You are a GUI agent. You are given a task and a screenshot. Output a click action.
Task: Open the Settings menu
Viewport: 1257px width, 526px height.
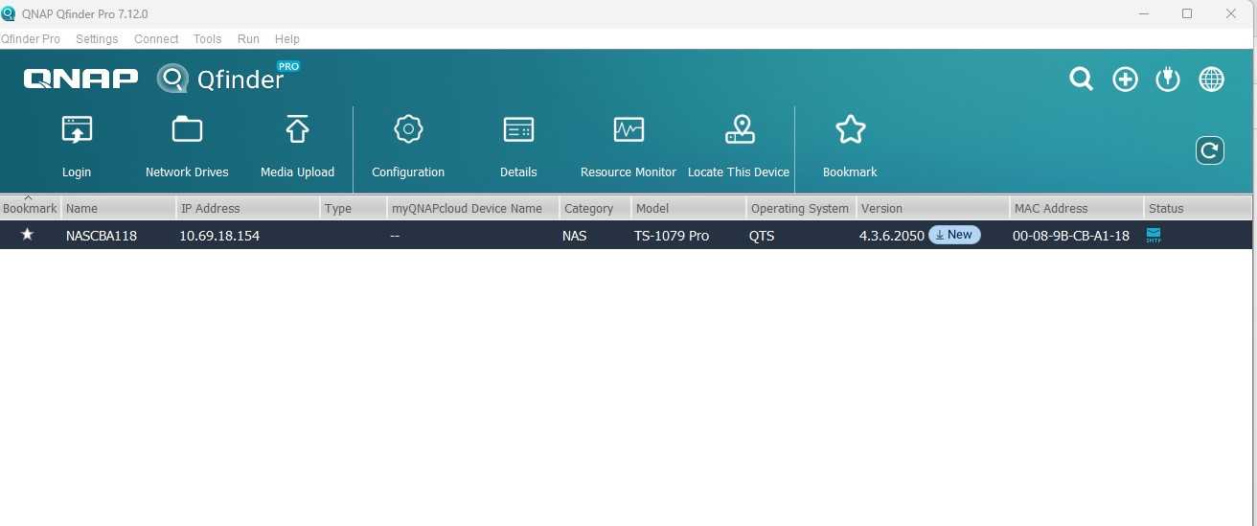97,39
